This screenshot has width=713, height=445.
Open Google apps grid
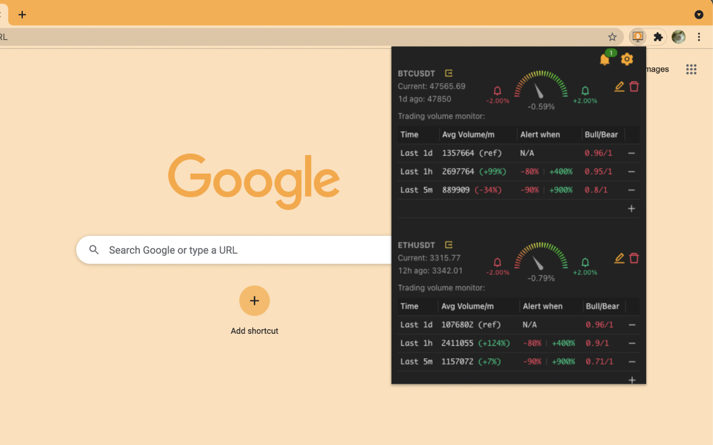click(x=691, y=69)
